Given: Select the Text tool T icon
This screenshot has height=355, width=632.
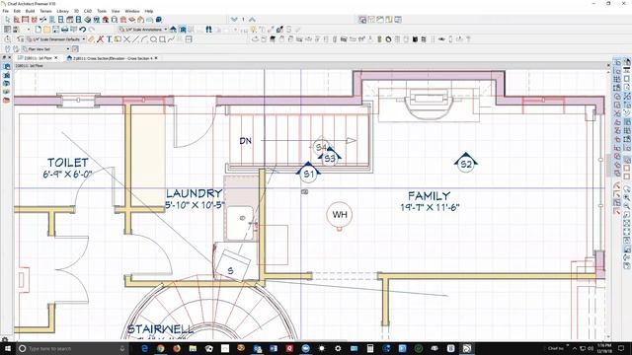Looking at the screenshot, I should click(109, 39).
